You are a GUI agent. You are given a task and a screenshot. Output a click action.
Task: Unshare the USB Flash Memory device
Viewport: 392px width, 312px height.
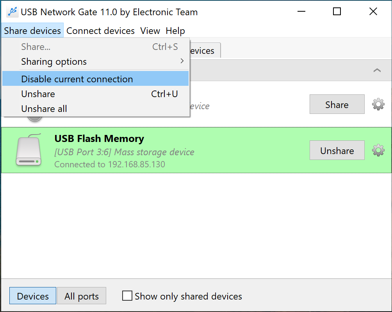[x=337, y=150]
